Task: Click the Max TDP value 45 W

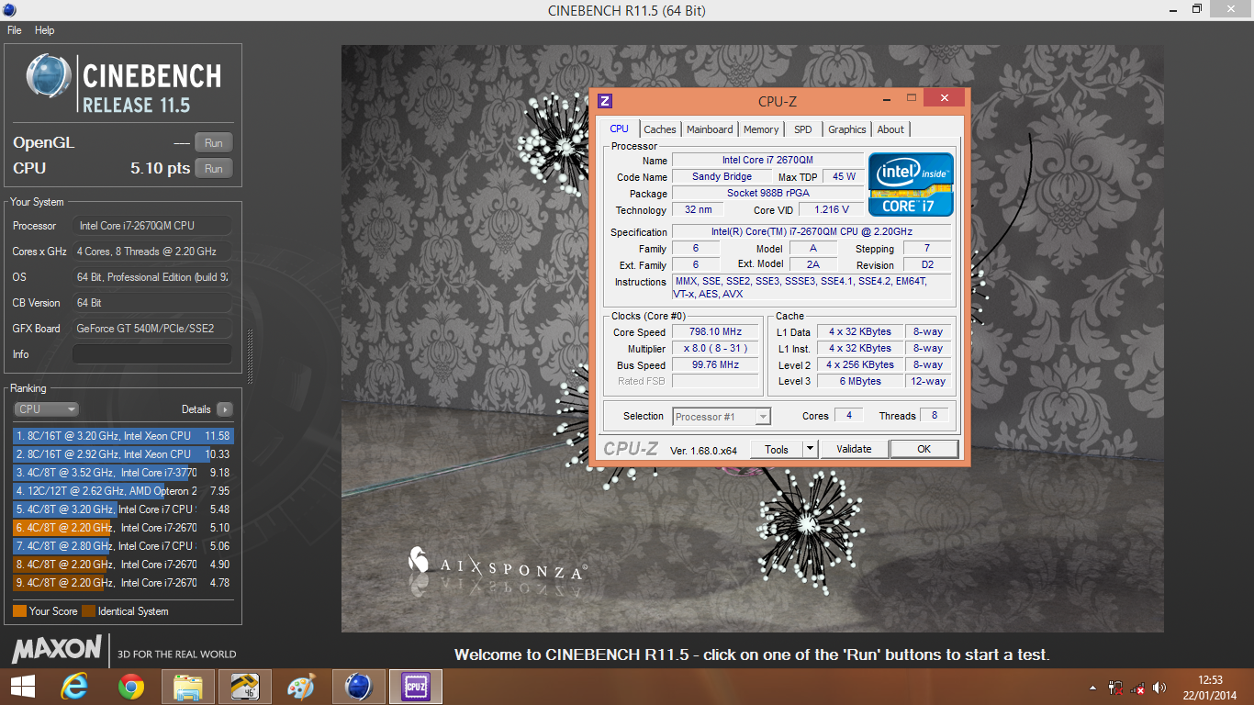Action: [x=845, y=177]
